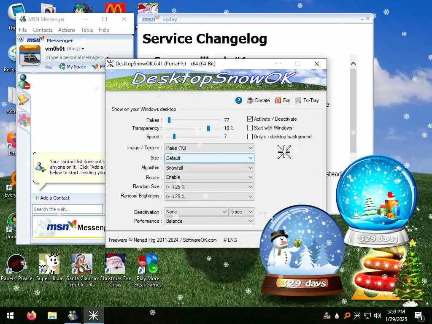Open the 5 sec. deactivation delay dropdown
The height and width of the screenshot is (324, 432).
tap(242, 212)
